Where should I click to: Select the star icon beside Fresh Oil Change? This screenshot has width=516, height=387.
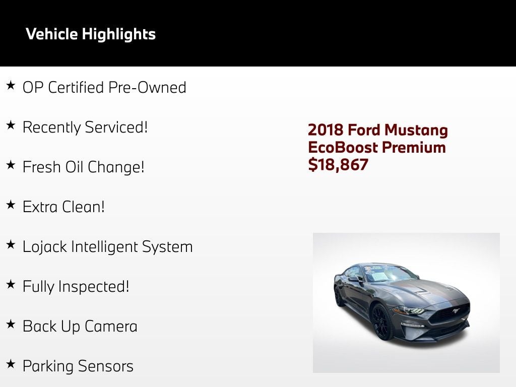(x=11, y=165)
